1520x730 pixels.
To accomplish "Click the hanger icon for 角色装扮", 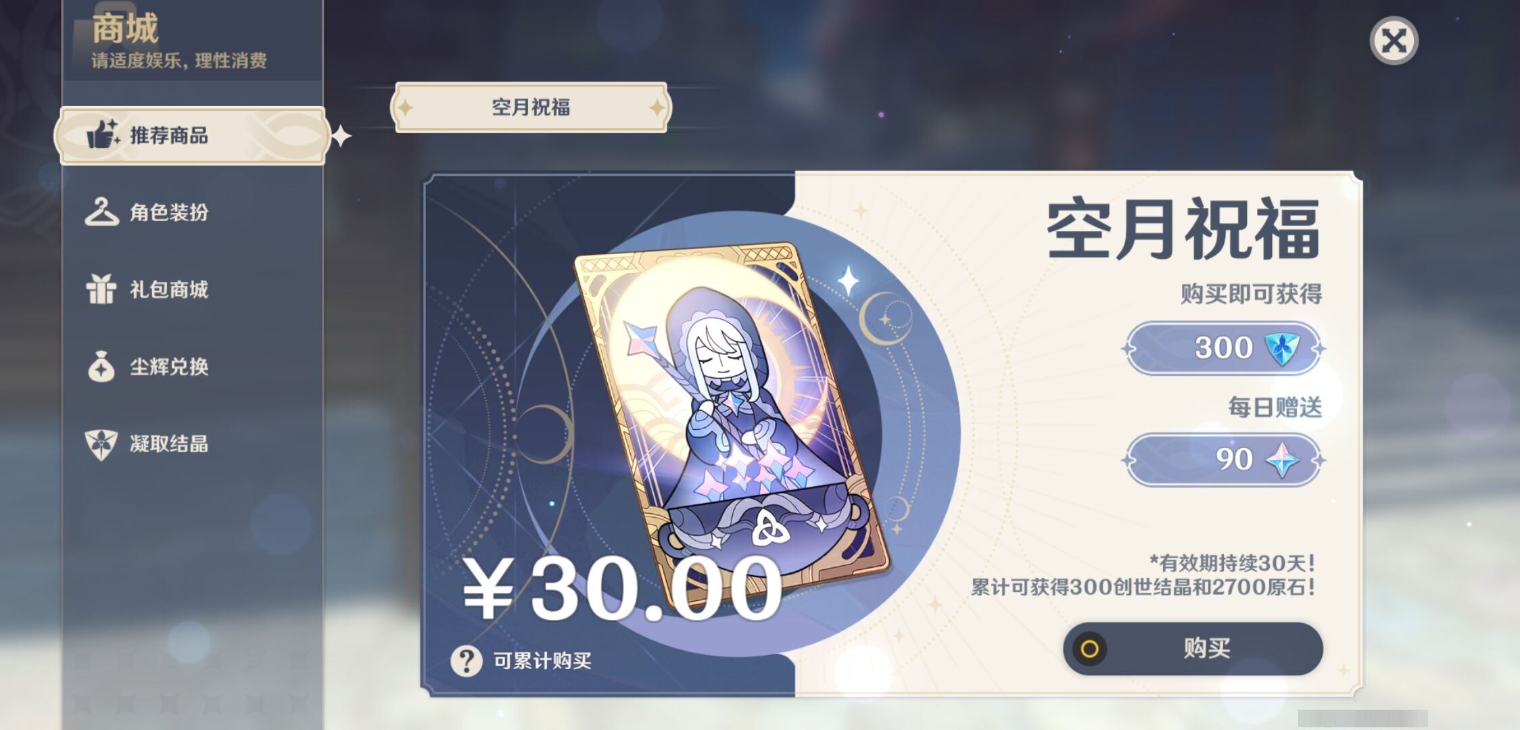I will 101,212.
